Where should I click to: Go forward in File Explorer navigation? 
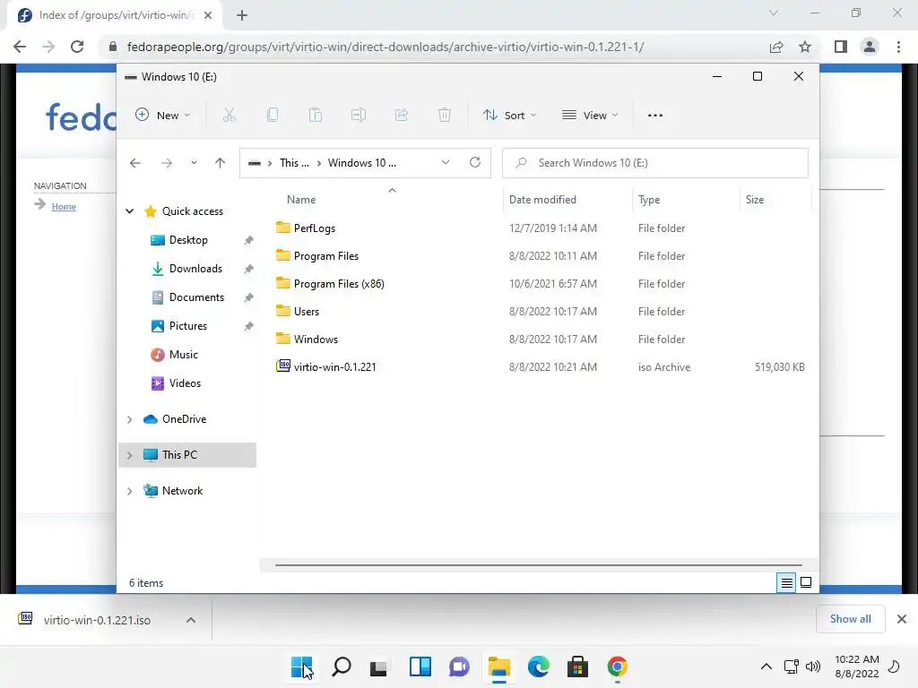(x=167, y=163)
